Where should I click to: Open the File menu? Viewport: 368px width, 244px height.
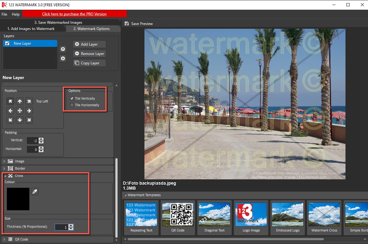tap(4, 14)
